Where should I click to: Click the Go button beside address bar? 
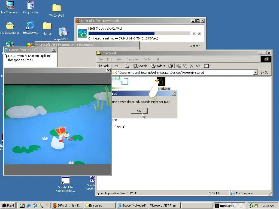click(x=265, y=72)
